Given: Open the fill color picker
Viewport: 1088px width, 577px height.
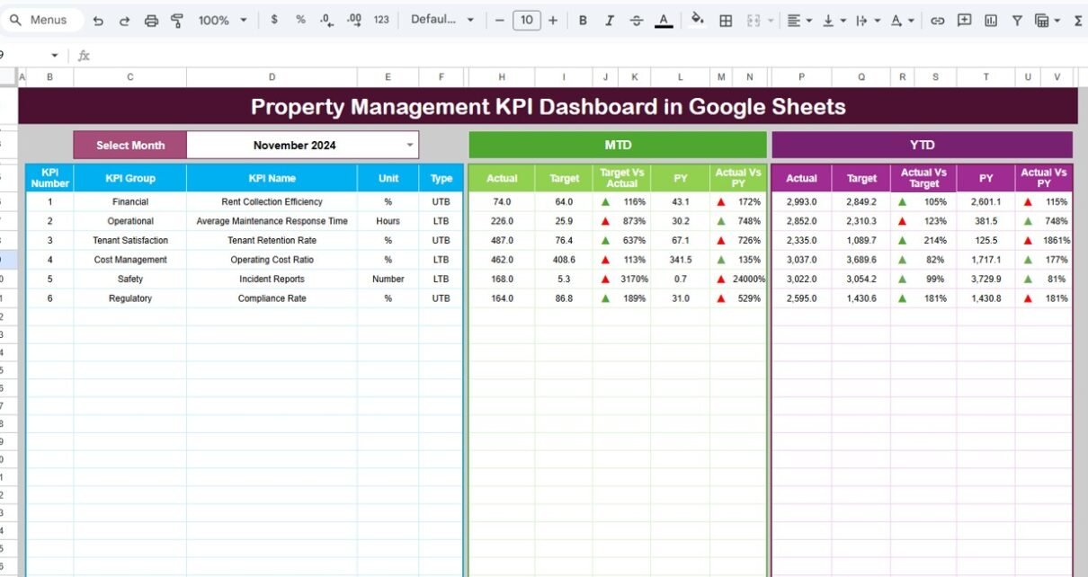Looking at the screenshot, I should 697,20.
